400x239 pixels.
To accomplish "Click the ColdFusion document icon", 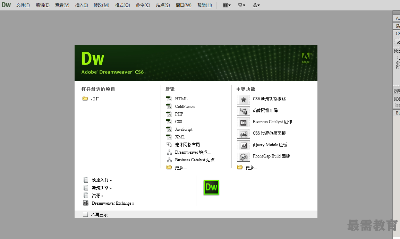I will pyautogui.click(x=169, y=106).
